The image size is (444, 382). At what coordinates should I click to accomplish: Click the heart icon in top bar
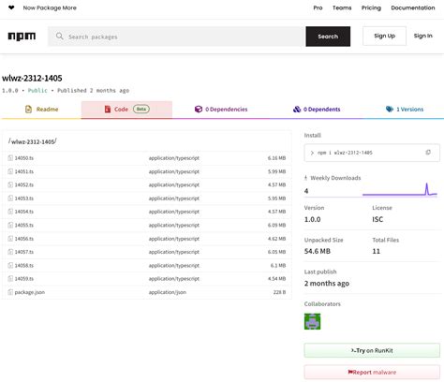(x=11, y=7)
